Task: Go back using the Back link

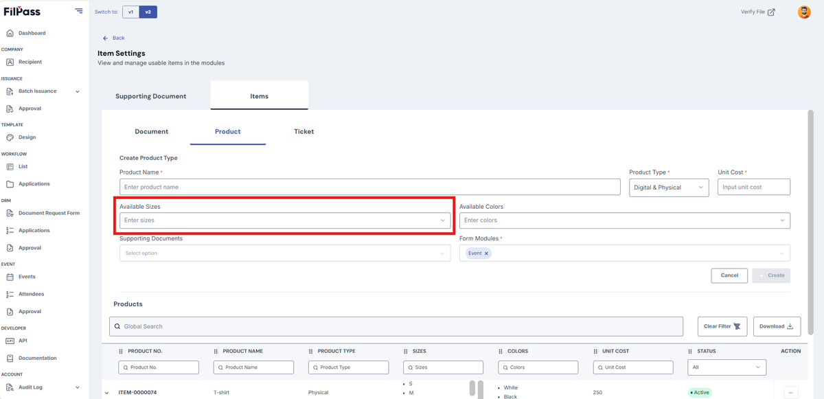Action: tap(114, 38)
